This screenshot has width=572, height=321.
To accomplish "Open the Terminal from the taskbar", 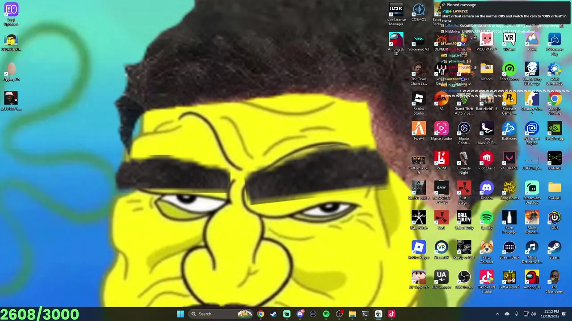I will pos(365,314).
